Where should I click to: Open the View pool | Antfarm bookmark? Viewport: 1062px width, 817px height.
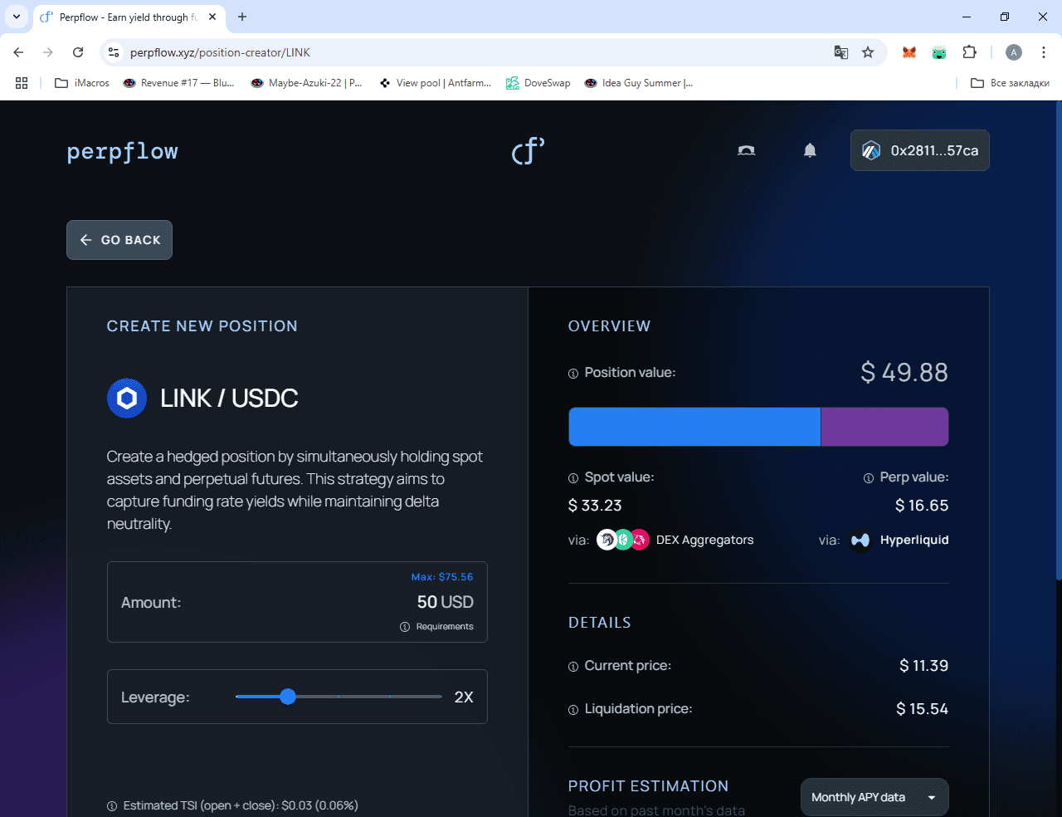click(435, 83)
